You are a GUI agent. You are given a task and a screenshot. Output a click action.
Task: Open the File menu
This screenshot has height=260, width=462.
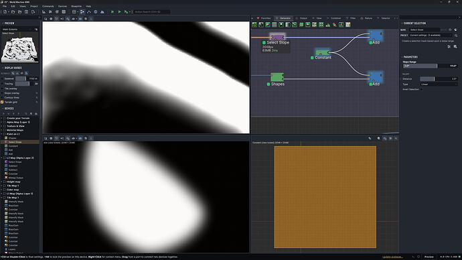coord(5,6)
